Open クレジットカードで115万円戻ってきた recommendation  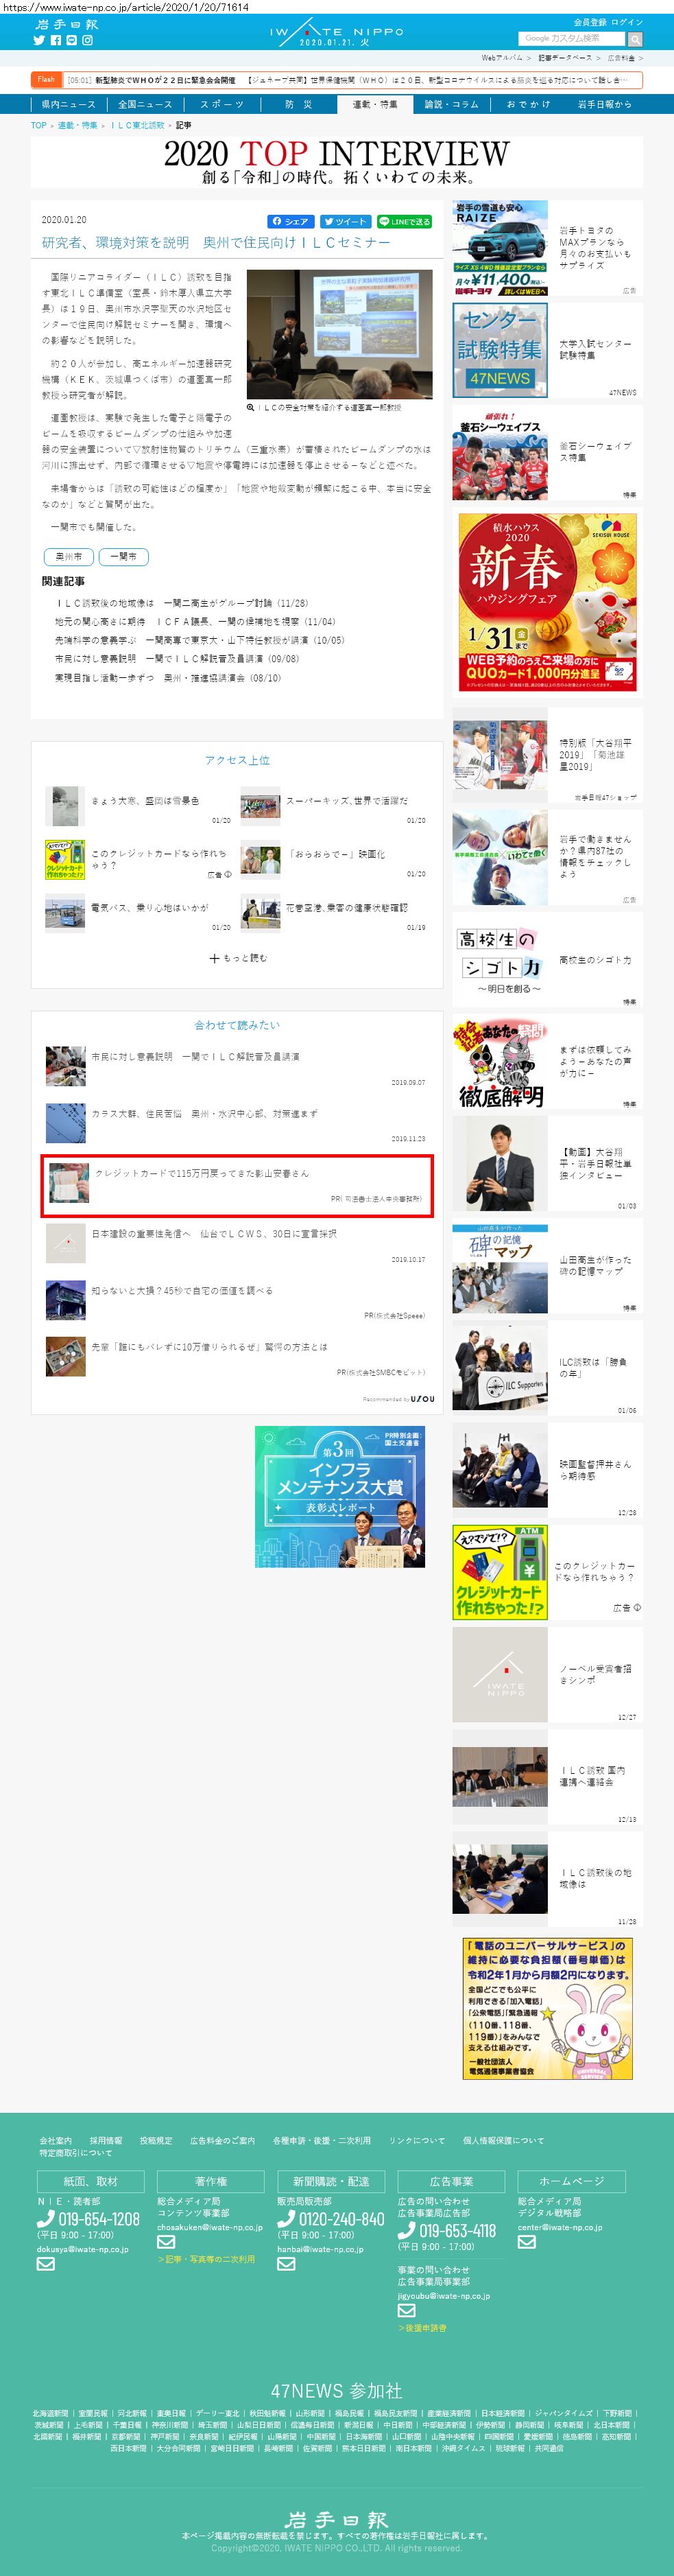coord(237,1185)
